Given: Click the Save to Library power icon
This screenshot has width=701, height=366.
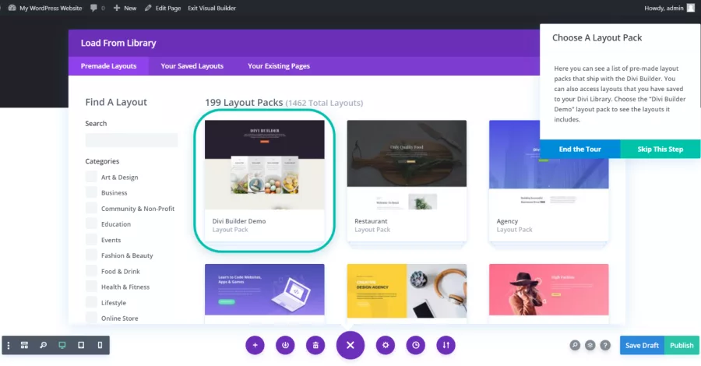Looking at the screenshot, I should tap(285, 345).
